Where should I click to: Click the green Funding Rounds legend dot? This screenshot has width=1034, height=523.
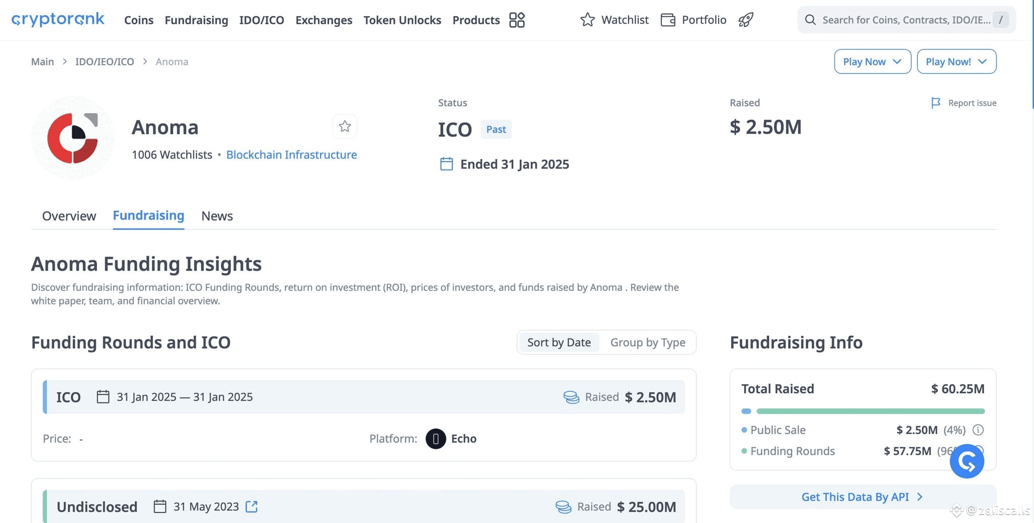(x=744, y=451)
